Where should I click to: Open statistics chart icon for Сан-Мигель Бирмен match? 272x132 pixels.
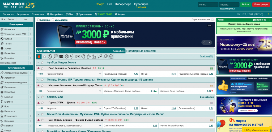(39, 120)
